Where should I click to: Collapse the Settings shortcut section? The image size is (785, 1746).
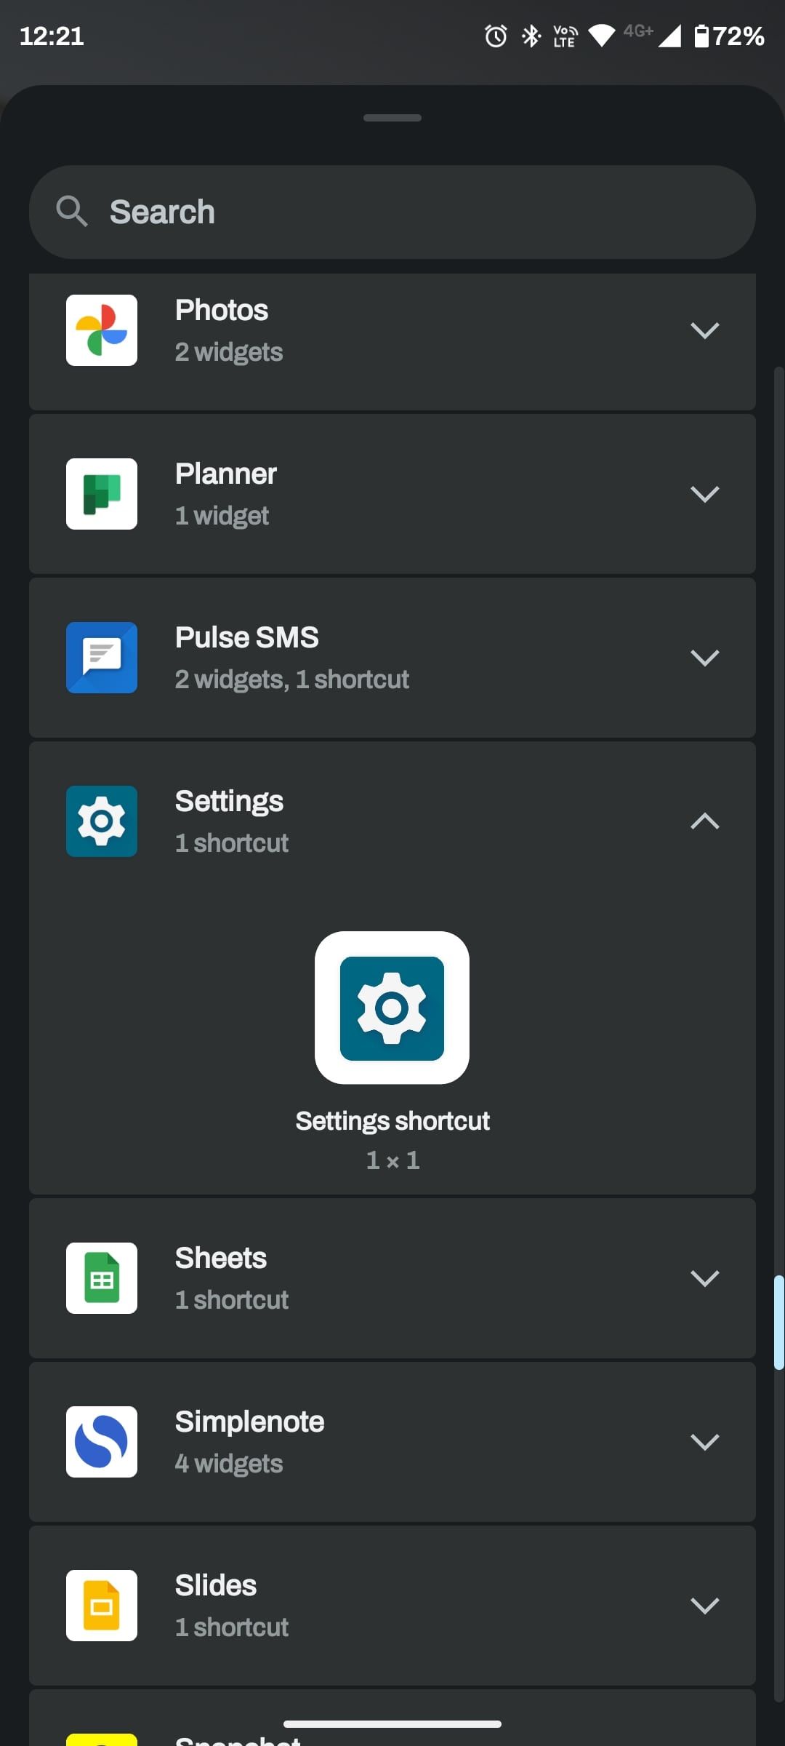704,821
